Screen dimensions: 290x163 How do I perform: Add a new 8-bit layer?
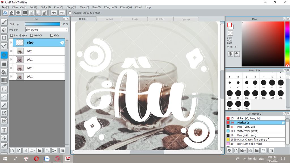19,151
